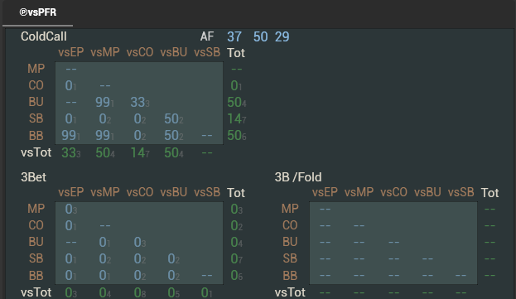Click the AF value 29
Viewport: 516px width, 299px height.
click(x=282, y=36)
